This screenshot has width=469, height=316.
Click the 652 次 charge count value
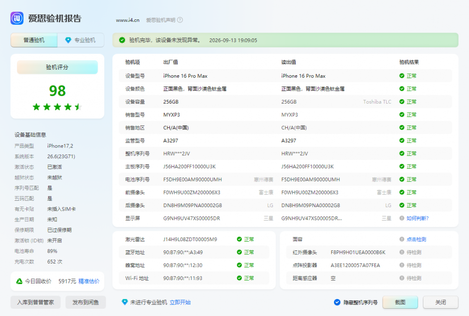click(55, 262)
